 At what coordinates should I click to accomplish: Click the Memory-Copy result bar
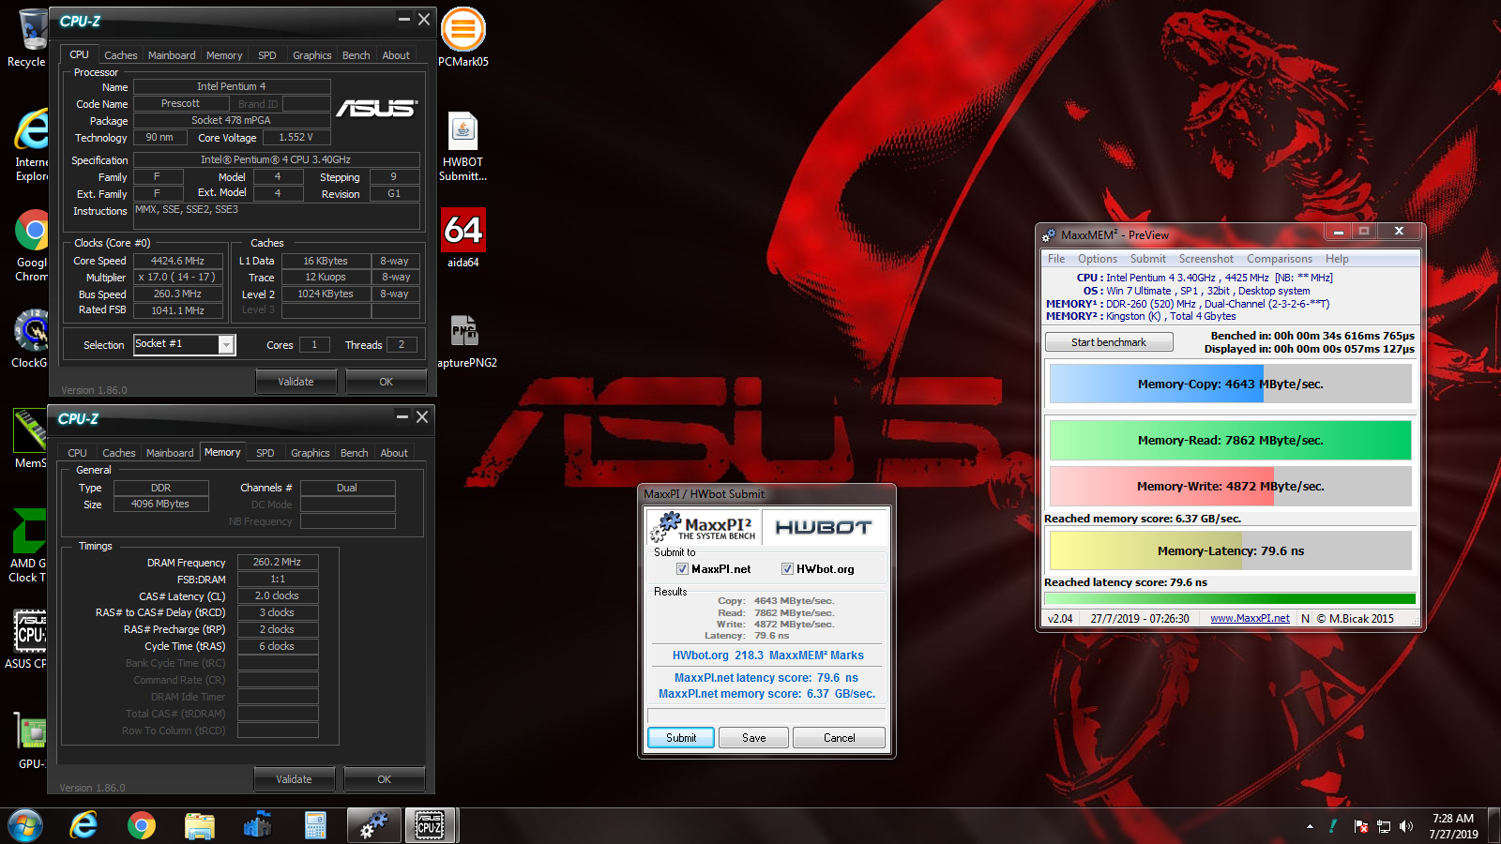(x=1230, y=384)
